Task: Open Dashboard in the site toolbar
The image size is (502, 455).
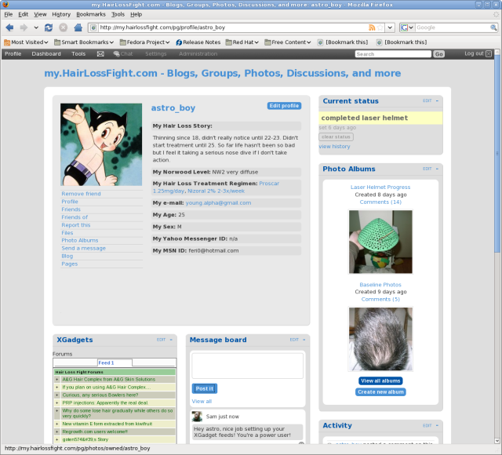Action: click(46, 54)
